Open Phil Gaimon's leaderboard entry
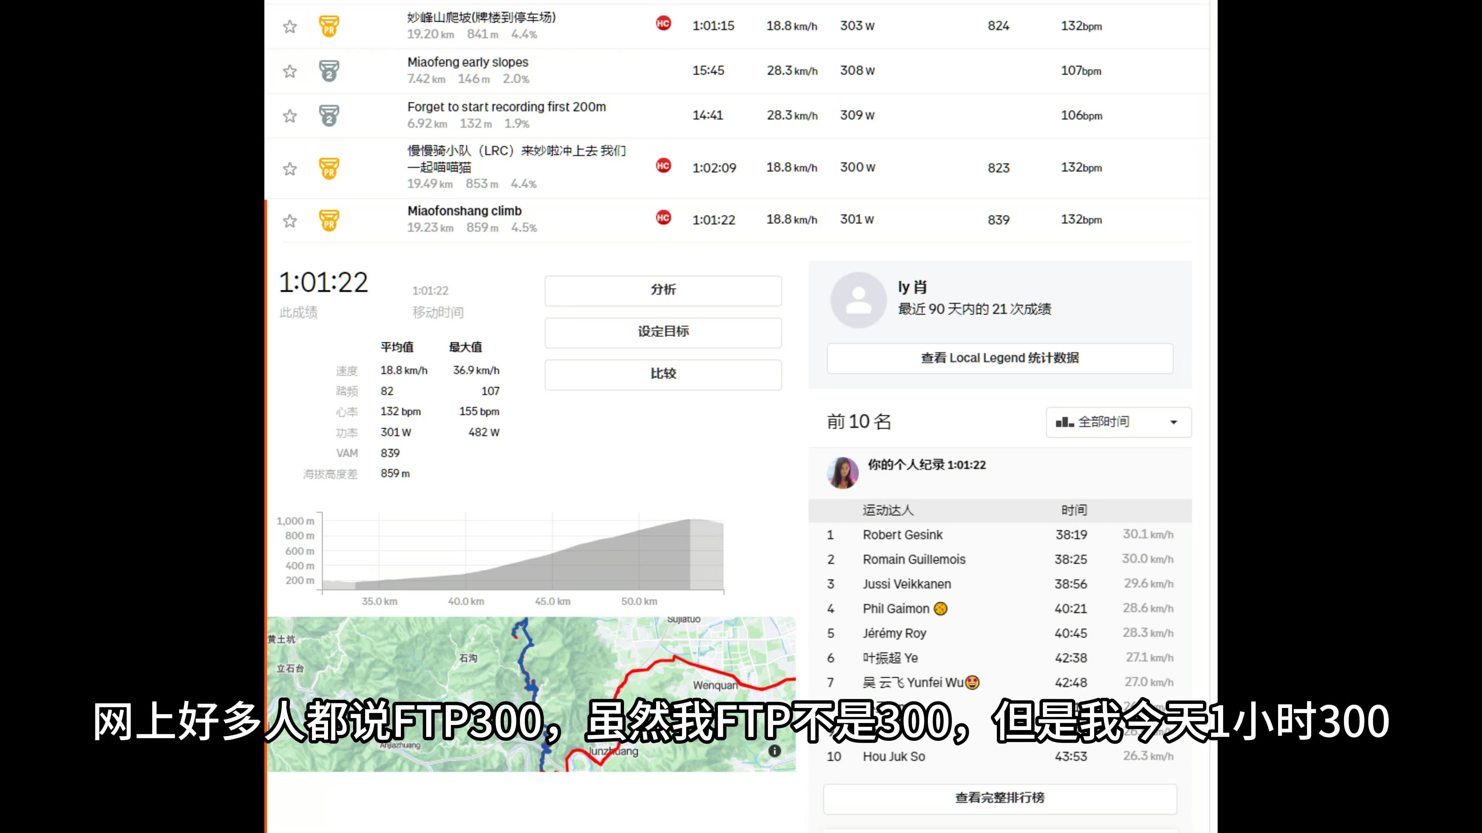The height and width of the screenshot is (833, 1482). coord(896,609)
